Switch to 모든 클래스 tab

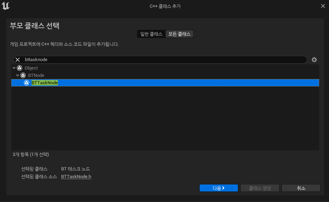tap(179, 34)
